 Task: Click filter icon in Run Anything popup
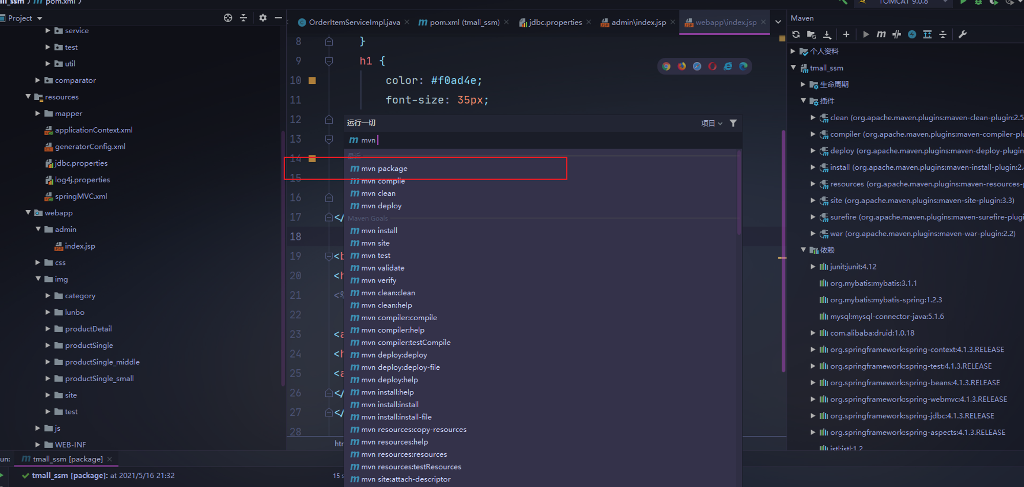tap(733, 123)
